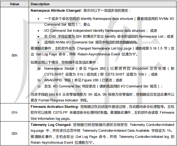
Task: Click the text 'Changed Namespace List log page'
Action: pyautogui.click(x=104, y=48)
